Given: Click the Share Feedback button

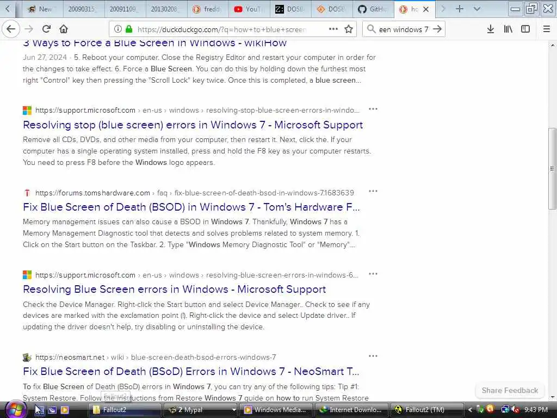Looking at the screenshot, I should pos(510,390).
